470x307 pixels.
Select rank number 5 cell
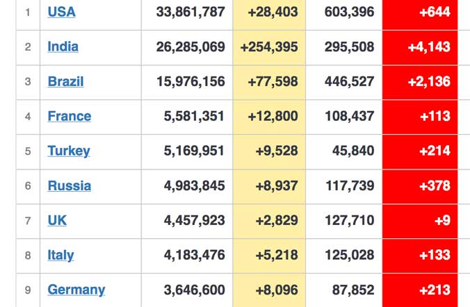[28, 151]
